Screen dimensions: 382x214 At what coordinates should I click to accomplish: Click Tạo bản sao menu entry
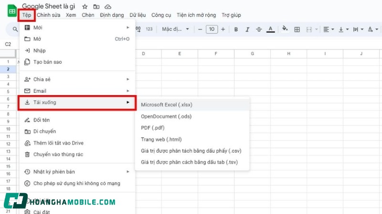tap(47, 62)
